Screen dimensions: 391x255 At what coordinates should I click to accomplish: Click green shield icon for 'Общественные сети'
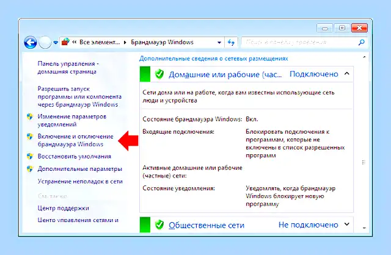point(159,225)
